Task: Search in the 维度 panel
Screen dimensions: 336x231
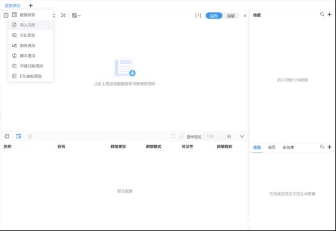Action: [322, 15]
